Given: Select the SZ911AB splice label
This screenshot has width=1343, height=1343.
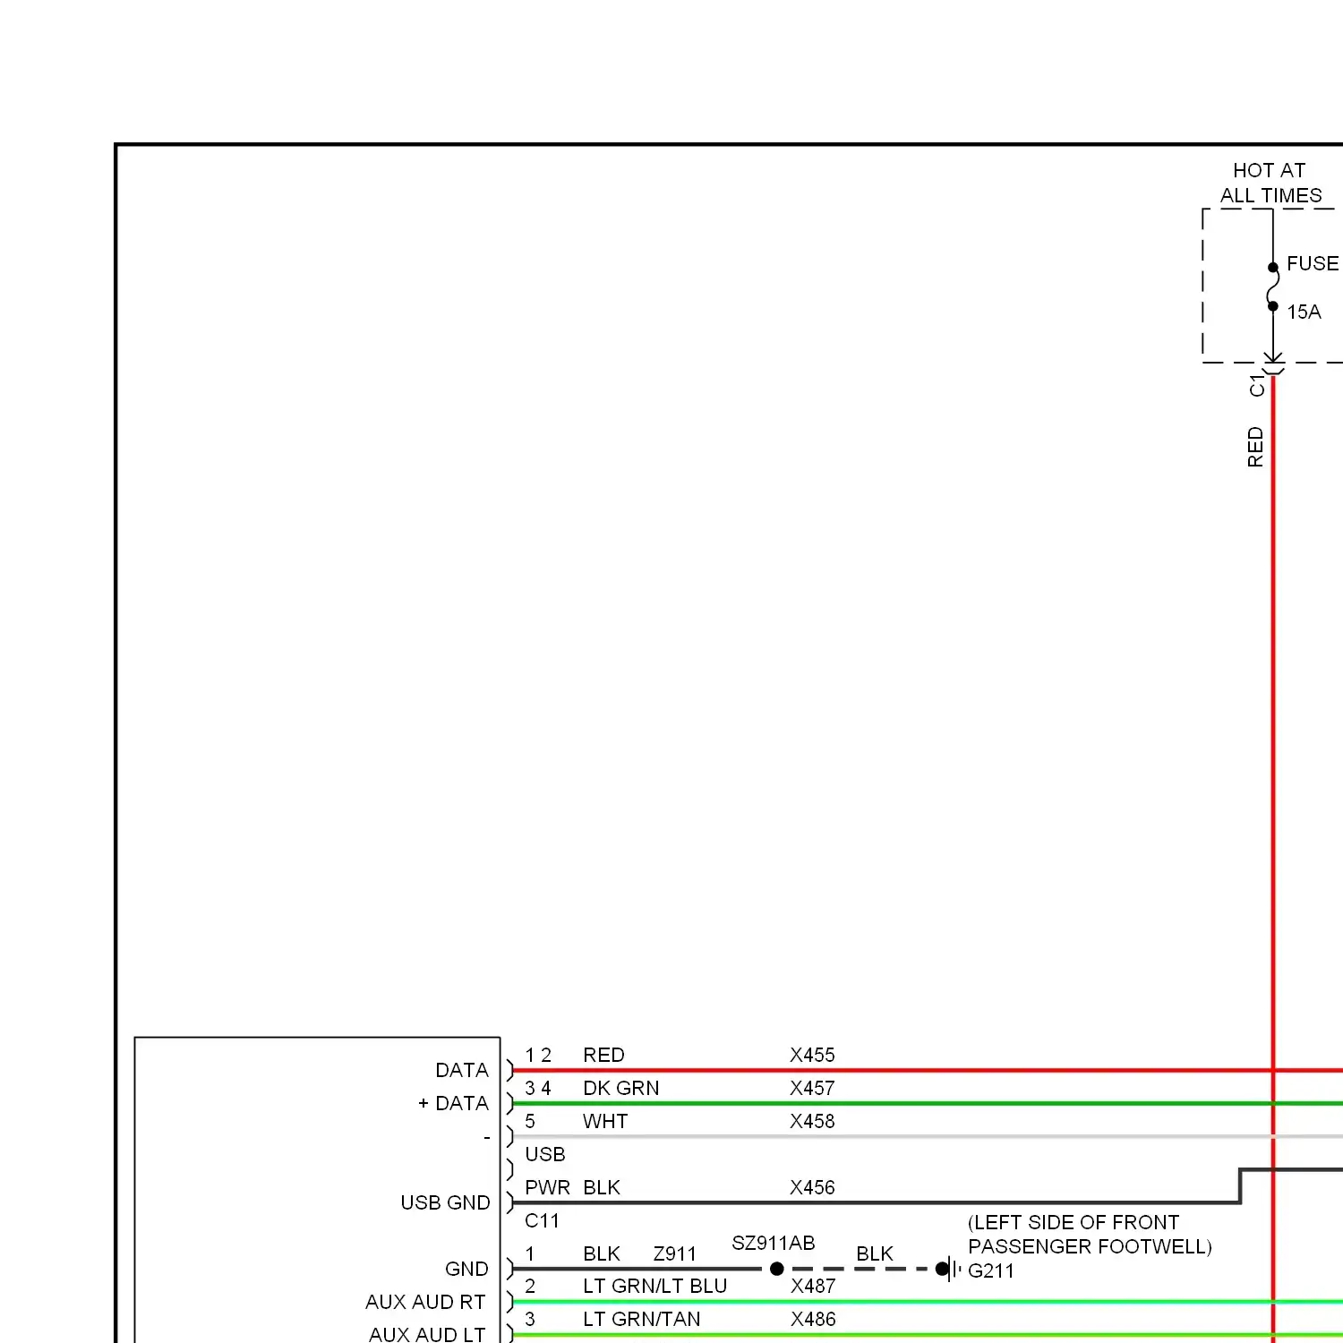Looking at the screenshot, I should click(774, 1243).
